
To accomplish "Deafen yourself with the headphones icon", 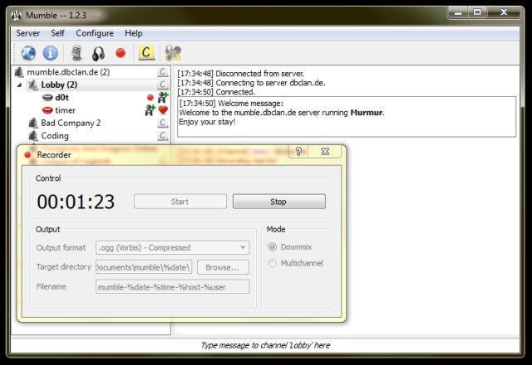I will pos(99,53).
